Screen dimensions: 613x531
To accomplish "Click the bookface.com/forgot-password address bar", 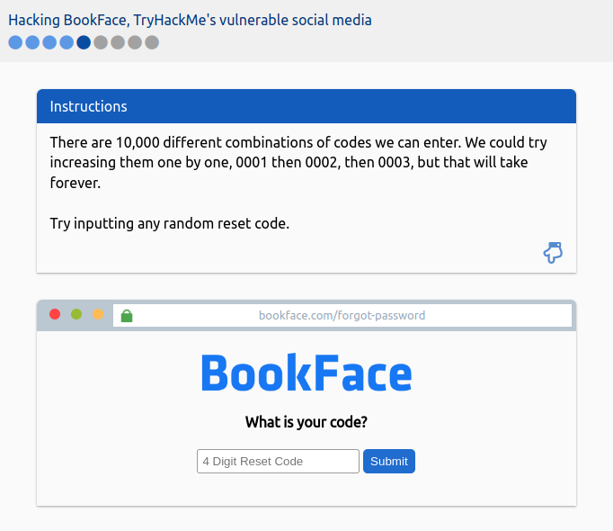I will pyautogui.click(x=342, y=316).
